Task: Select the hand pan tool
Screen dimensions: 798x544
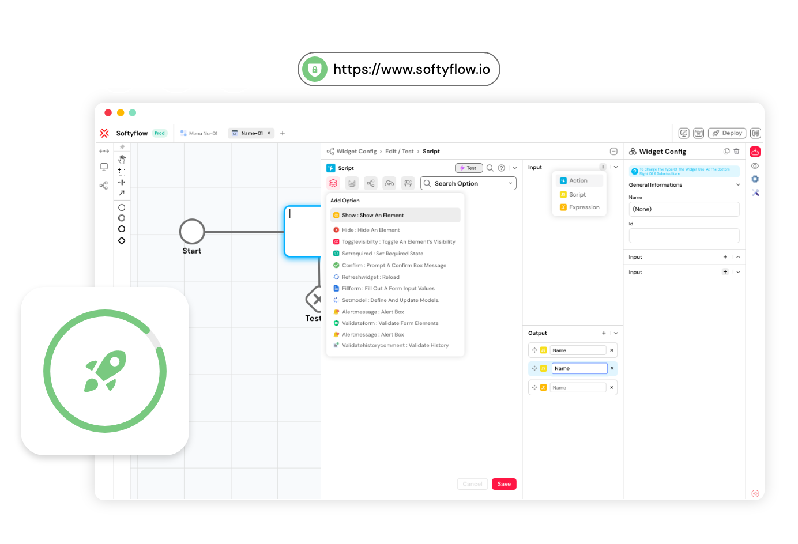Action: tap(122, 160)
